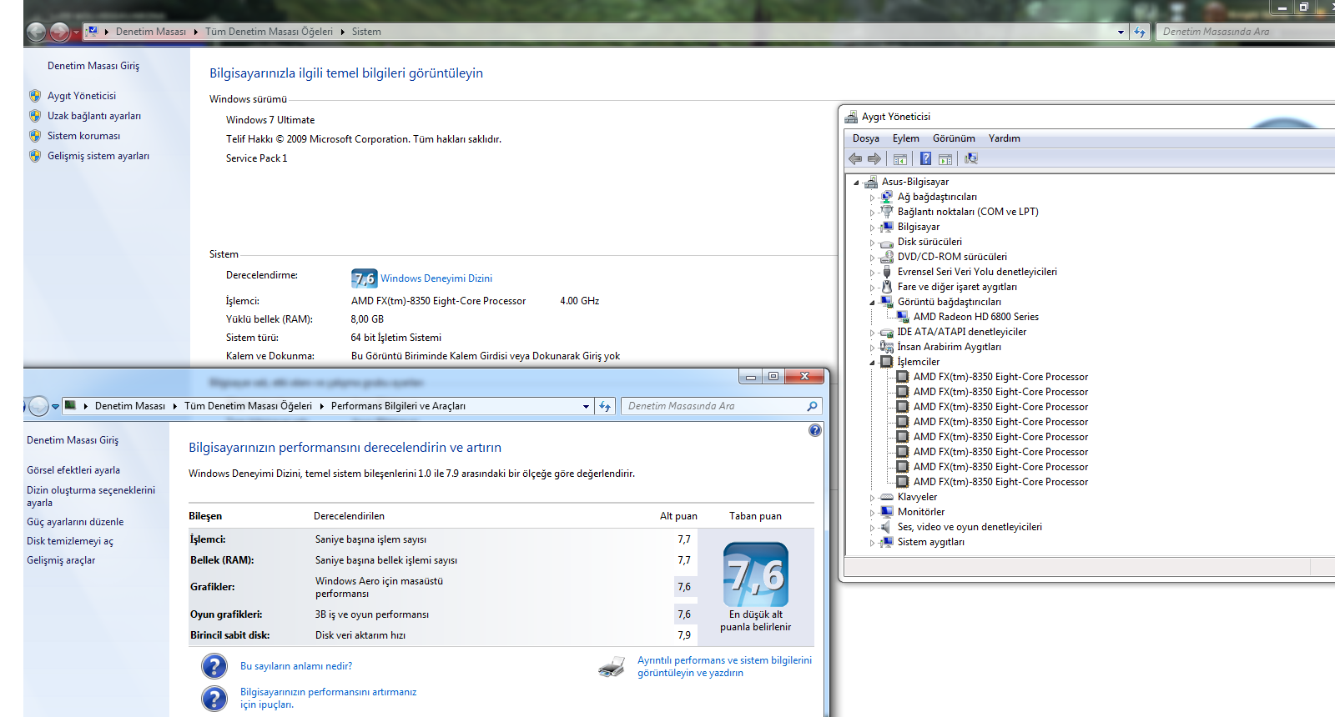Open the Yardım menu
The height and width of the screenshot is (717, 1335).
pos(1005,138)
